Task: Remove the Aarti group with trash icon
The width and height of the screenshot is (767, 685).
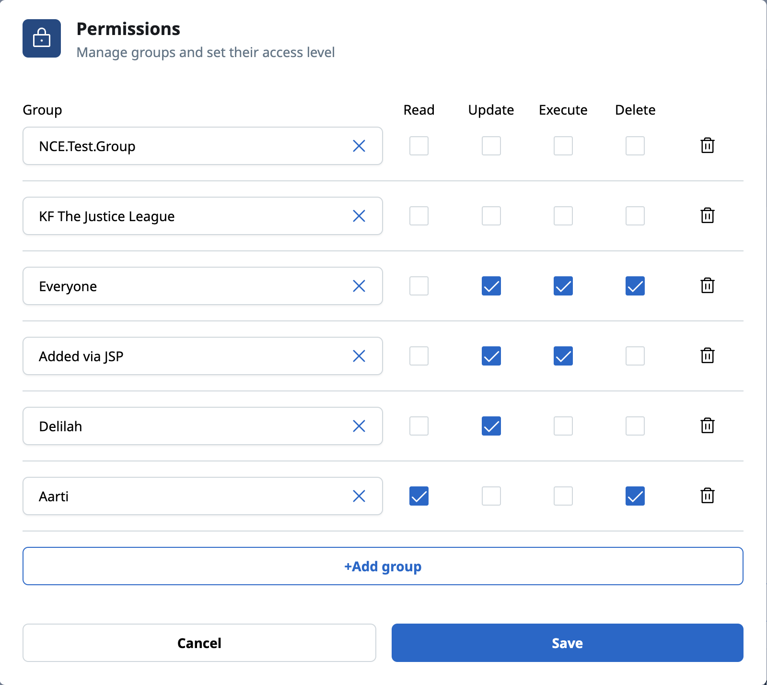Action: (x=708, y=496)
